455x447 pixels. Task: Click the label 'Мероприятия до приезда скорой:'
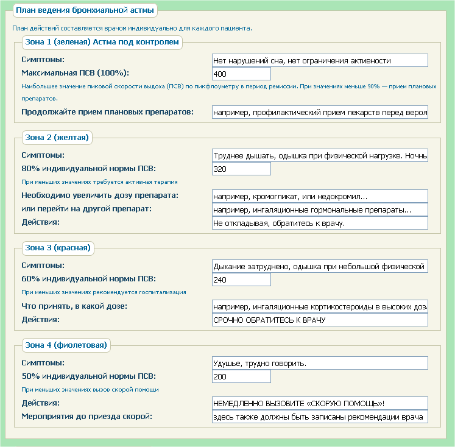click(x=86, y=417)
